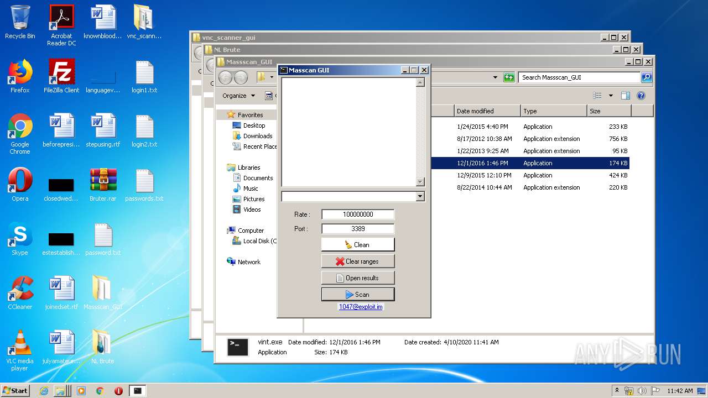
Task: Click the clock showing 11:42 AM
Action: [x=680, y=391]
